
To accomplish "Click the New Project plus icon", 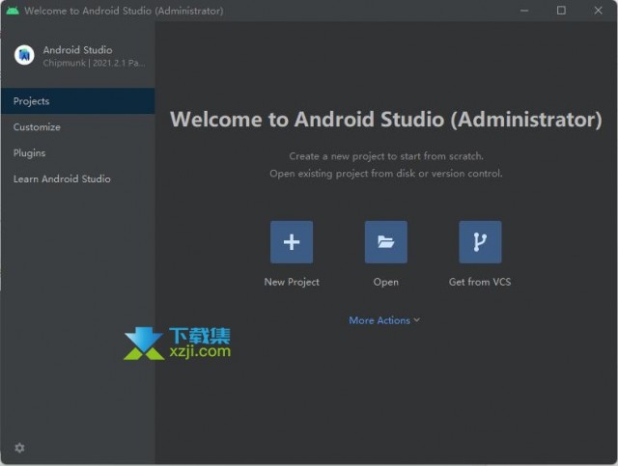I will [x=292, y=242].
